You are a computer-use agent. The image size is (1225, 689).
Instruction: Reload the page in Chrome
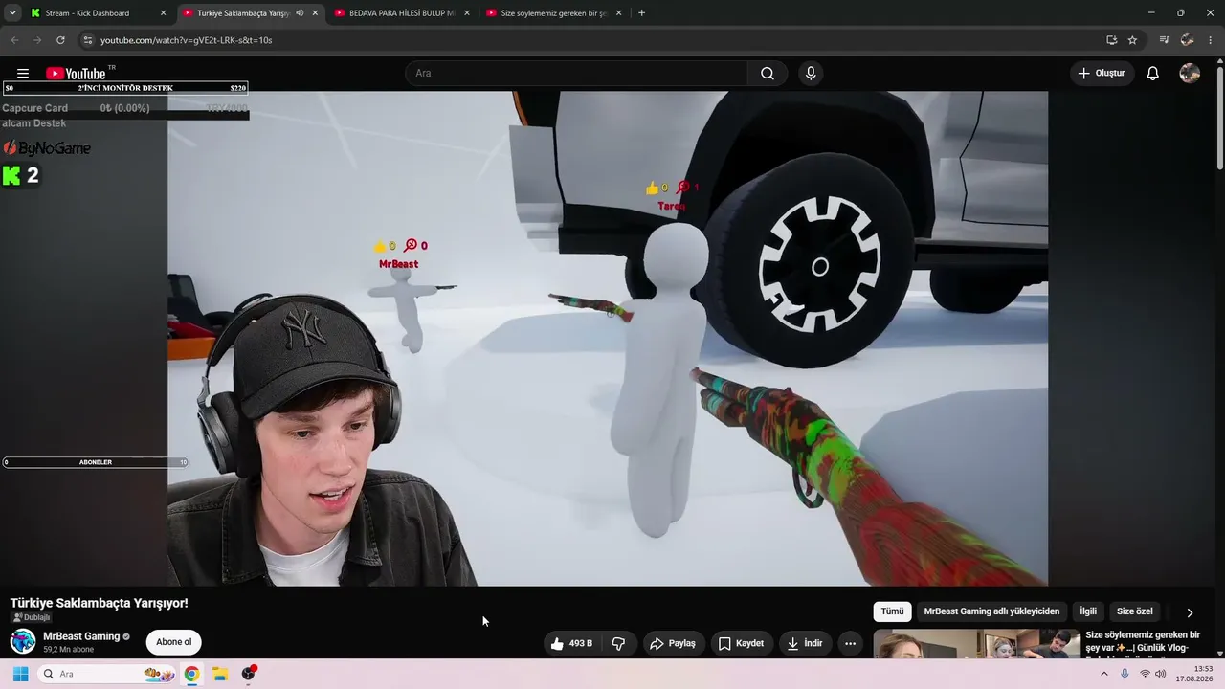(x=60, y=40)
